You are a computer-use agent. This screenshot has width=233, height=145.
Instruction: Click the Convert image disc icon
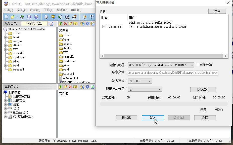pyautogui.click(x=60, y=17)
